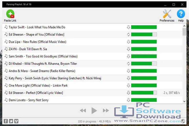Select 'Dua Lipa - New Rules (Official Music Video)'
Viewport: 189px width, 126px height.
pos(92,42)
